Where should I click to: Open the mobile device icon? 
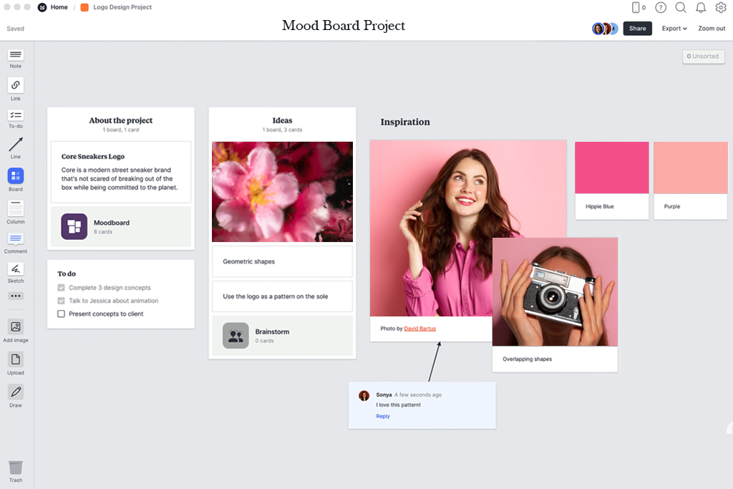tap(636, 7)
